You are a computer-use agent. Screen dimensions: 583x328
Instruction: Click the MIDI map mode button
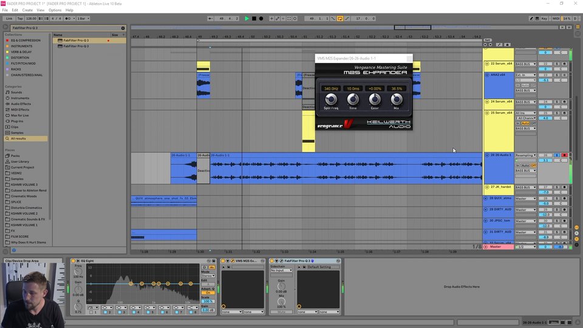(x=556, y=18)
